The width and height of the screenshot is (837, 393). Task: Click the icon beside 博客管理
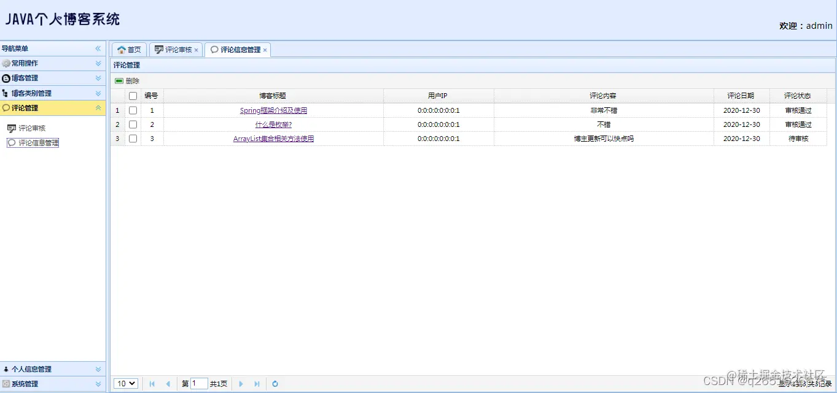click(x=6, y=78)
